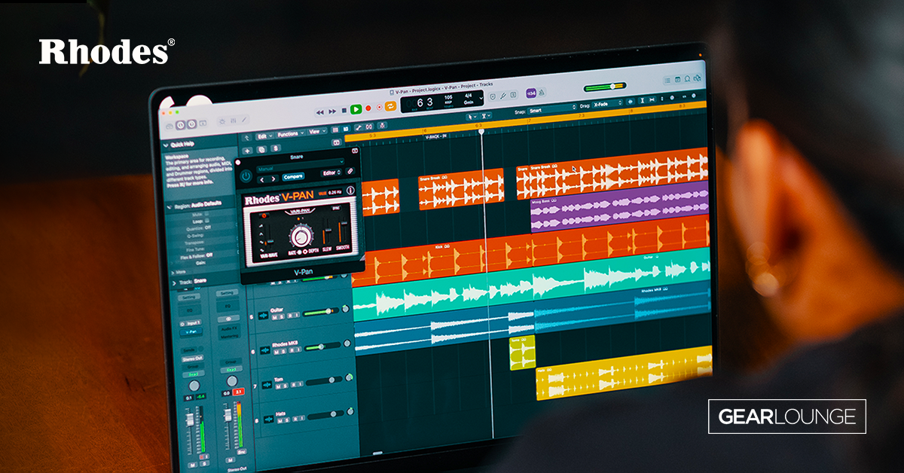Click the Compare button in the plugin header
Screen dimensions: 904x473
click(x=292, y=176)
